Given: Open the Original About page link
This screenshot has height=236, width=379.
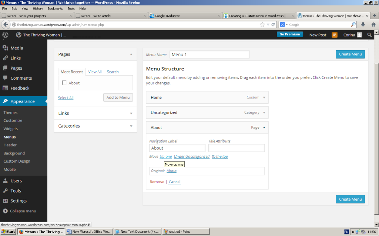Looking at the screenshot, I should (172, 171).
